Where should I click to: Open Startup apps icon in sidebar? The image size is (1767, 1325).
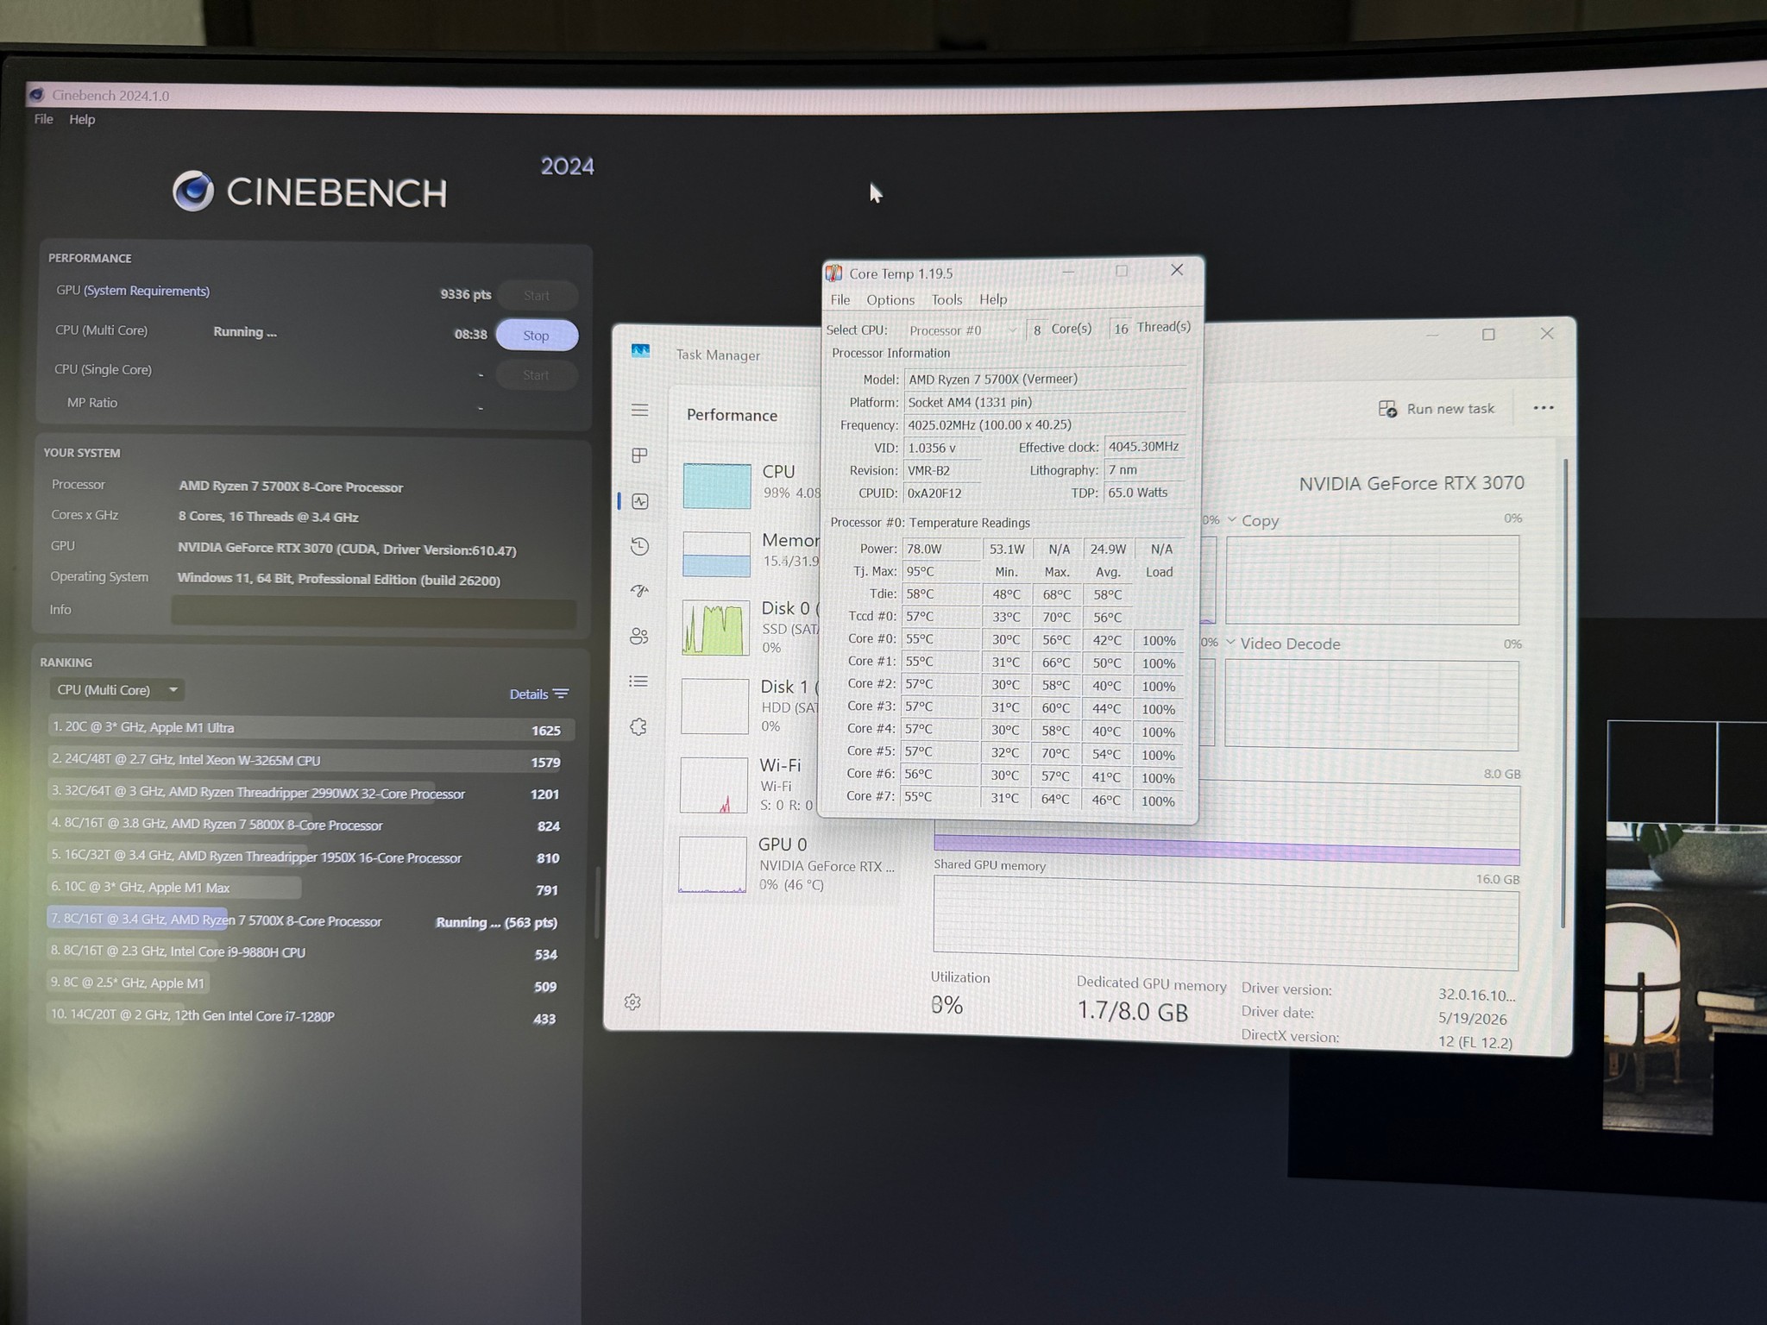(639, 591)
